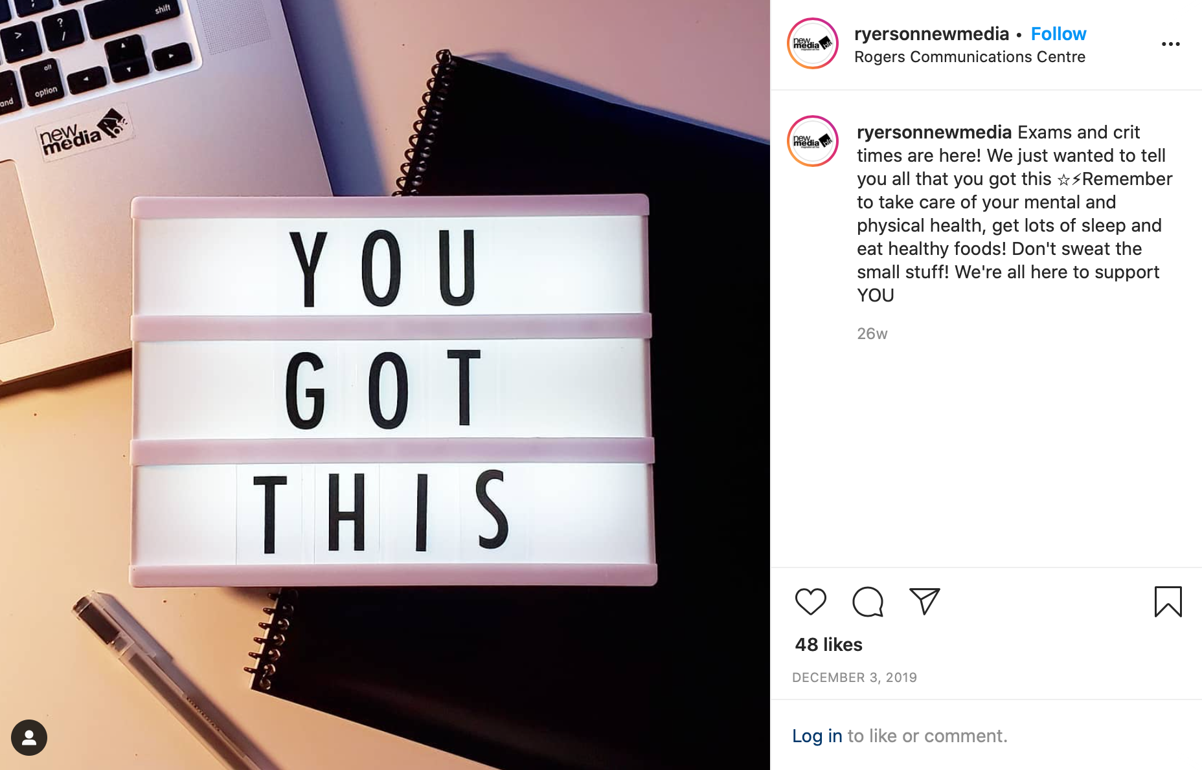This screenshot has width=1202, height=770.
Task: Save post with bookmark icon
Action: (x=1168, y=602)
